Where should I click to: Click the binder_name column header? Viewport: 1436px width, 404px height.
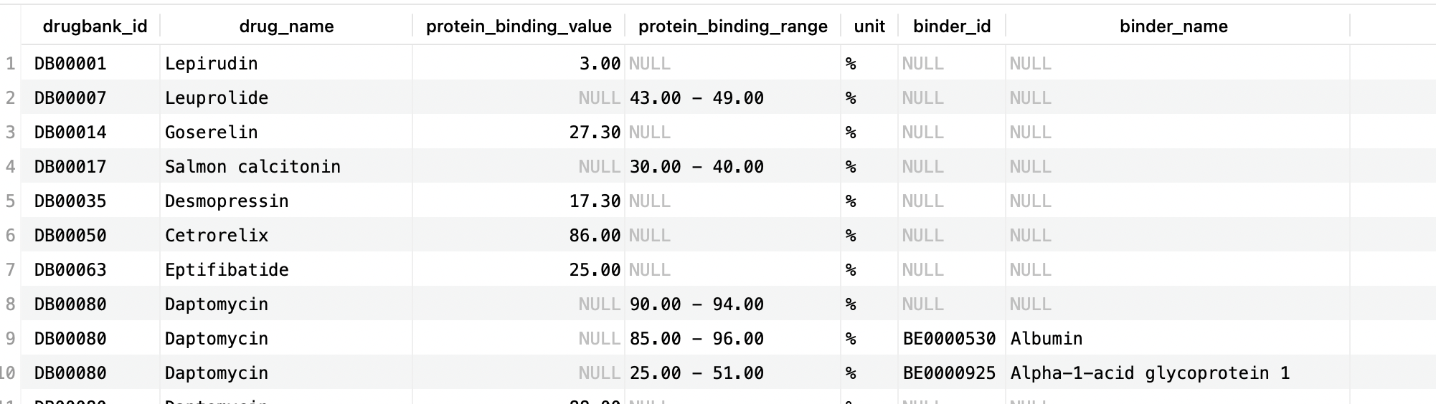pos(1173,27)
